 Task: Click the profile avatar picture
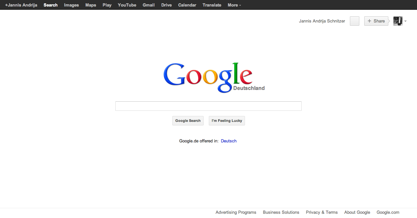coord(398,21)
